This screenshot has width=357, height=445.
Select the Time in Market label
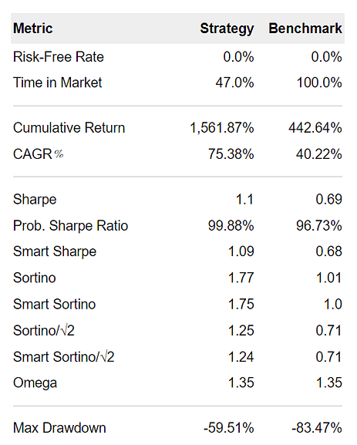57,83
